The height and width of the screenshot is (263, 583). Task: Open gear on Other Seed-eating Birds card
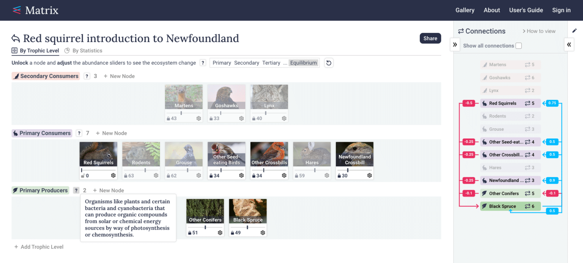(241, 176)
